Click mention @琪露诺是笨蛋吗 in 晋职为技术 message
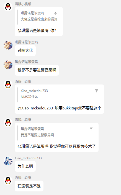Screen dimensions: 121x195 tap(33, 146)
